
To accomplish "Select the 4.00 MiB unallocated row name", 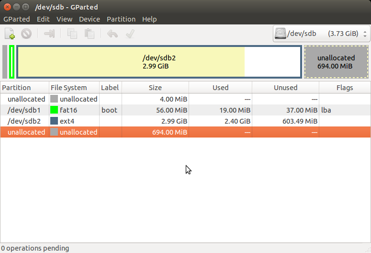I will (x=26, y=99).
